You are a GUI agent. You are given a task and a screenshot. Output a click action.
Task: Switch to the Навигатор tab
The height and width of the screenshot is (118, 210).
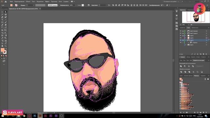pos(183,10)
